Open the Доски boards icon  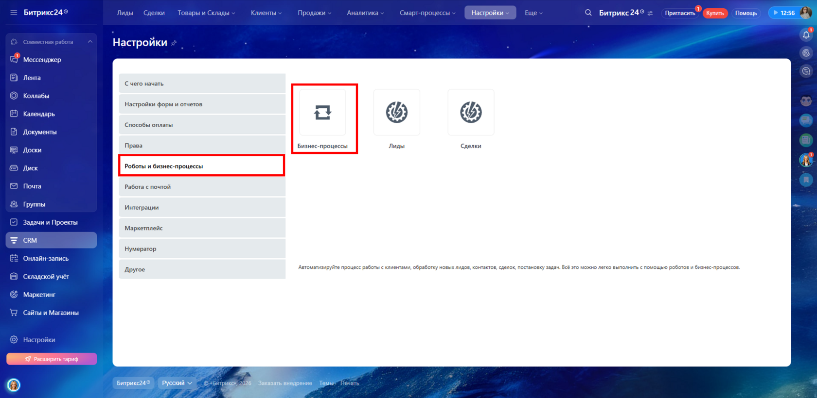(x=14, y=150)
